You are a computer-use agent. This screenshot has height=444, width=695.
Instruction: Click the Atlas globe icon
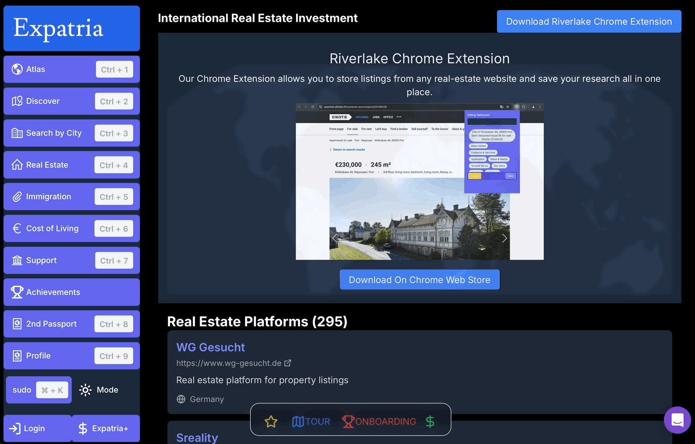click(x=17, y=69)
